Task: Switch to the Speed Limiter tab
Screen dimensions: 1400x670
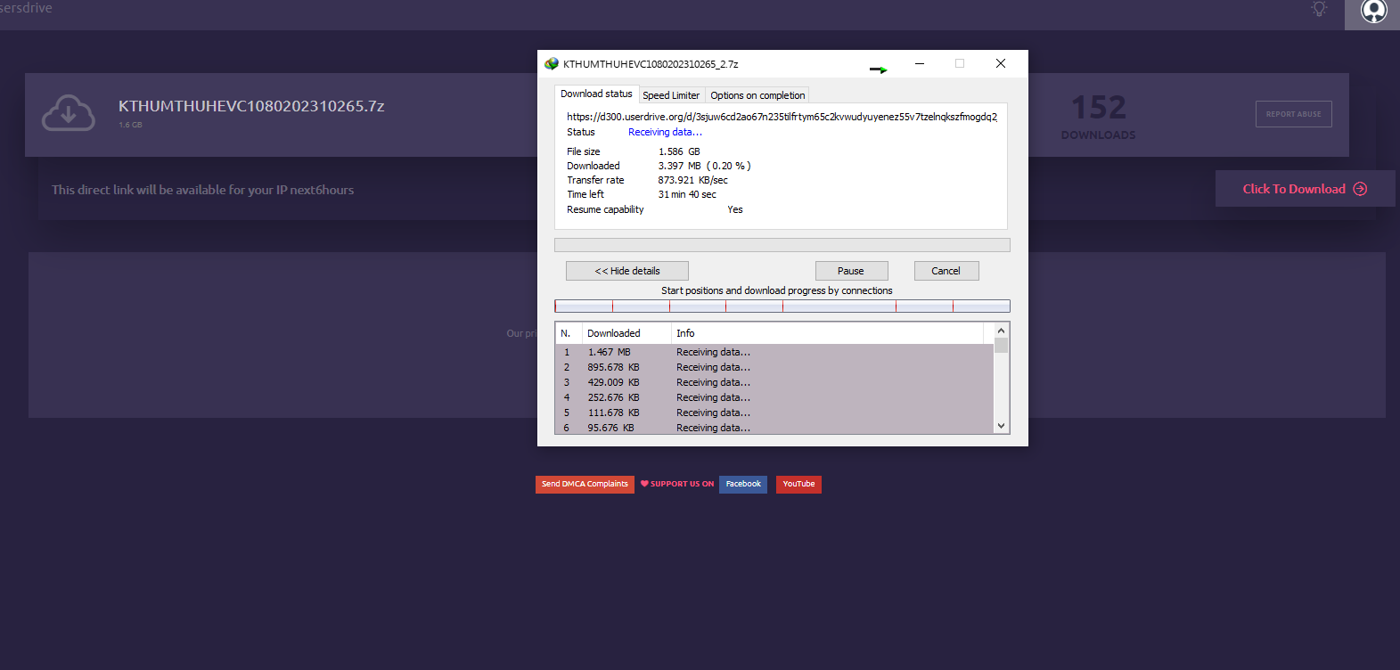Action: tap(671, 95)
